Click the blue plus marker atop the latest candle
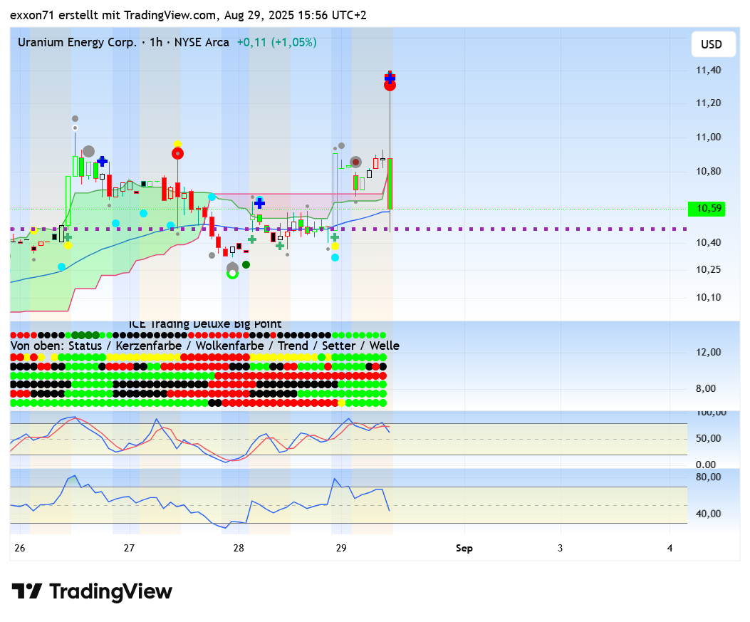 390,77
